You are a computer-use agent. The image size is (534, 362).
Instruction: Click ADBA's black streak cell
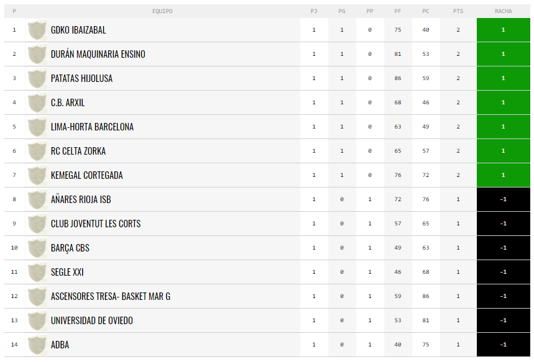point(504,345)
